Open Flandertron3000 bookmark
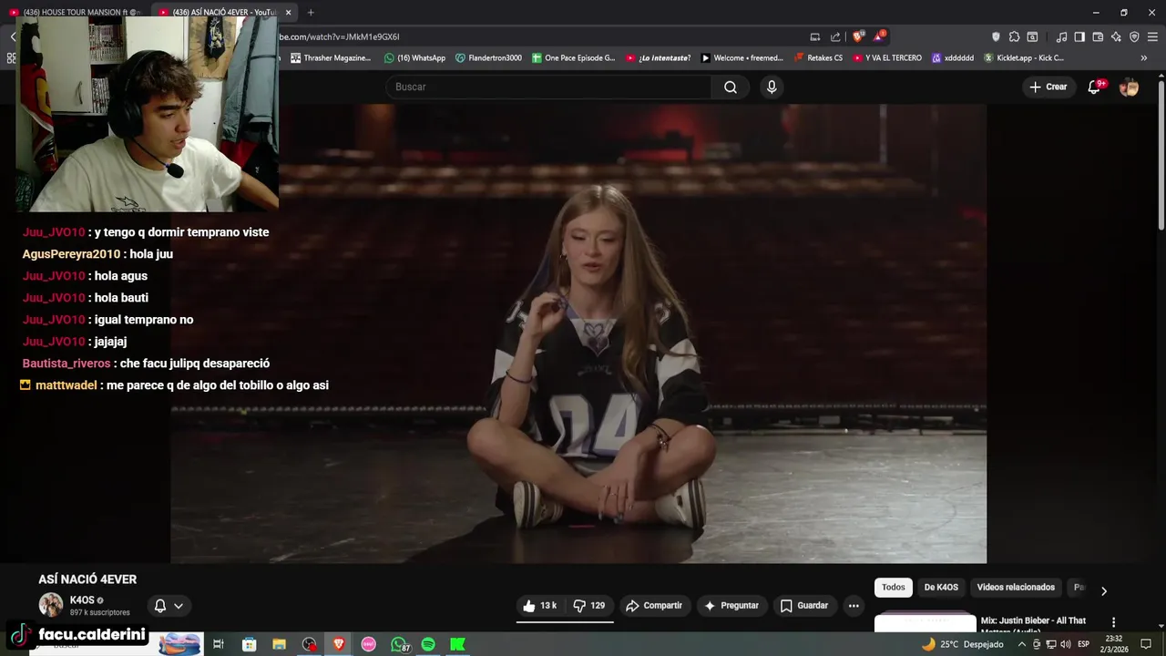The image size is (1166, 656). pyautogui.click(x=488, y=57)
